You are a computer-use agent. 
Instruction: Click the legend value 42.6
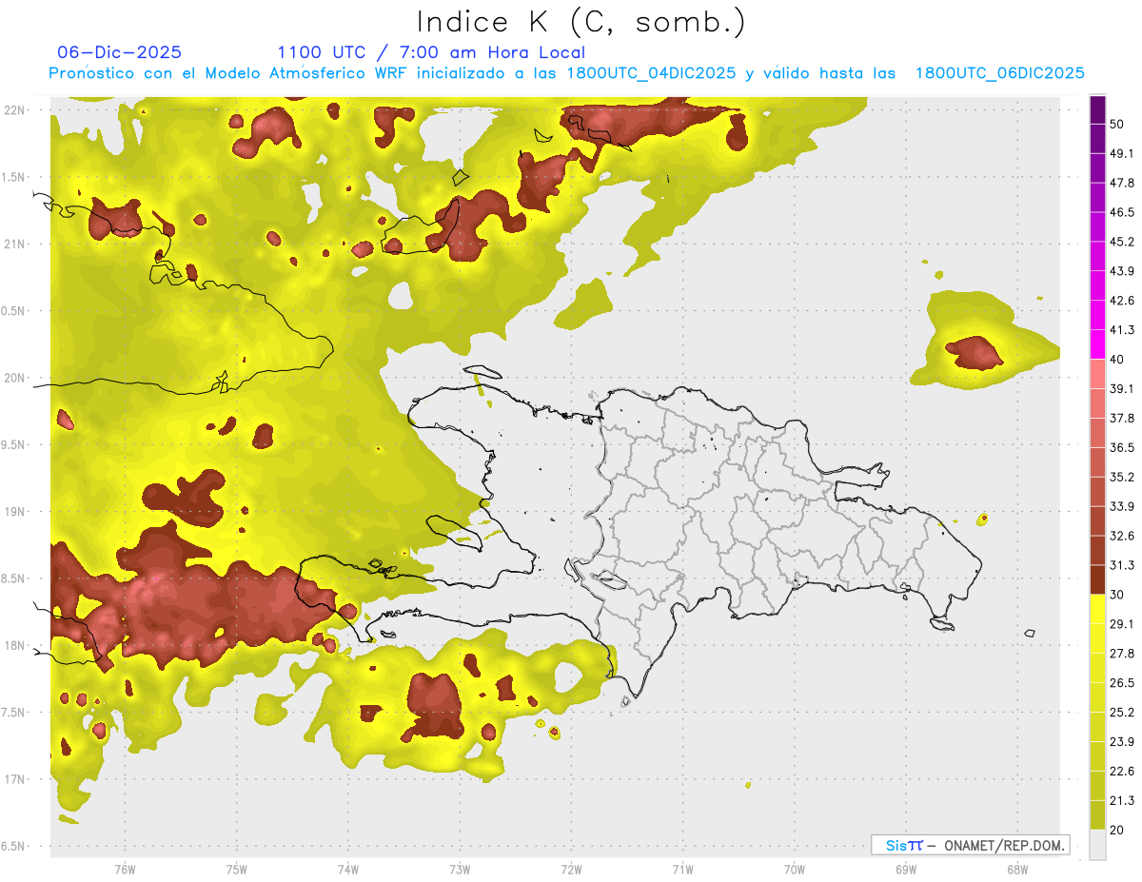click(x=1123, y=301)
